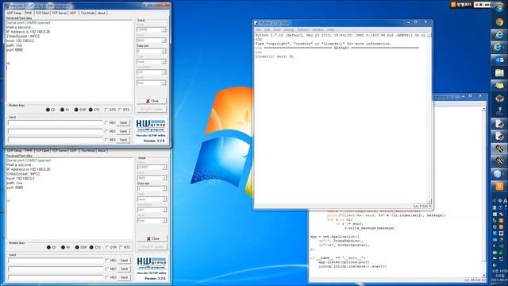The width and height of the screenshot is (508, 286).
Task: Open Outlook from the taskbar
Action: tap(499, 60)
